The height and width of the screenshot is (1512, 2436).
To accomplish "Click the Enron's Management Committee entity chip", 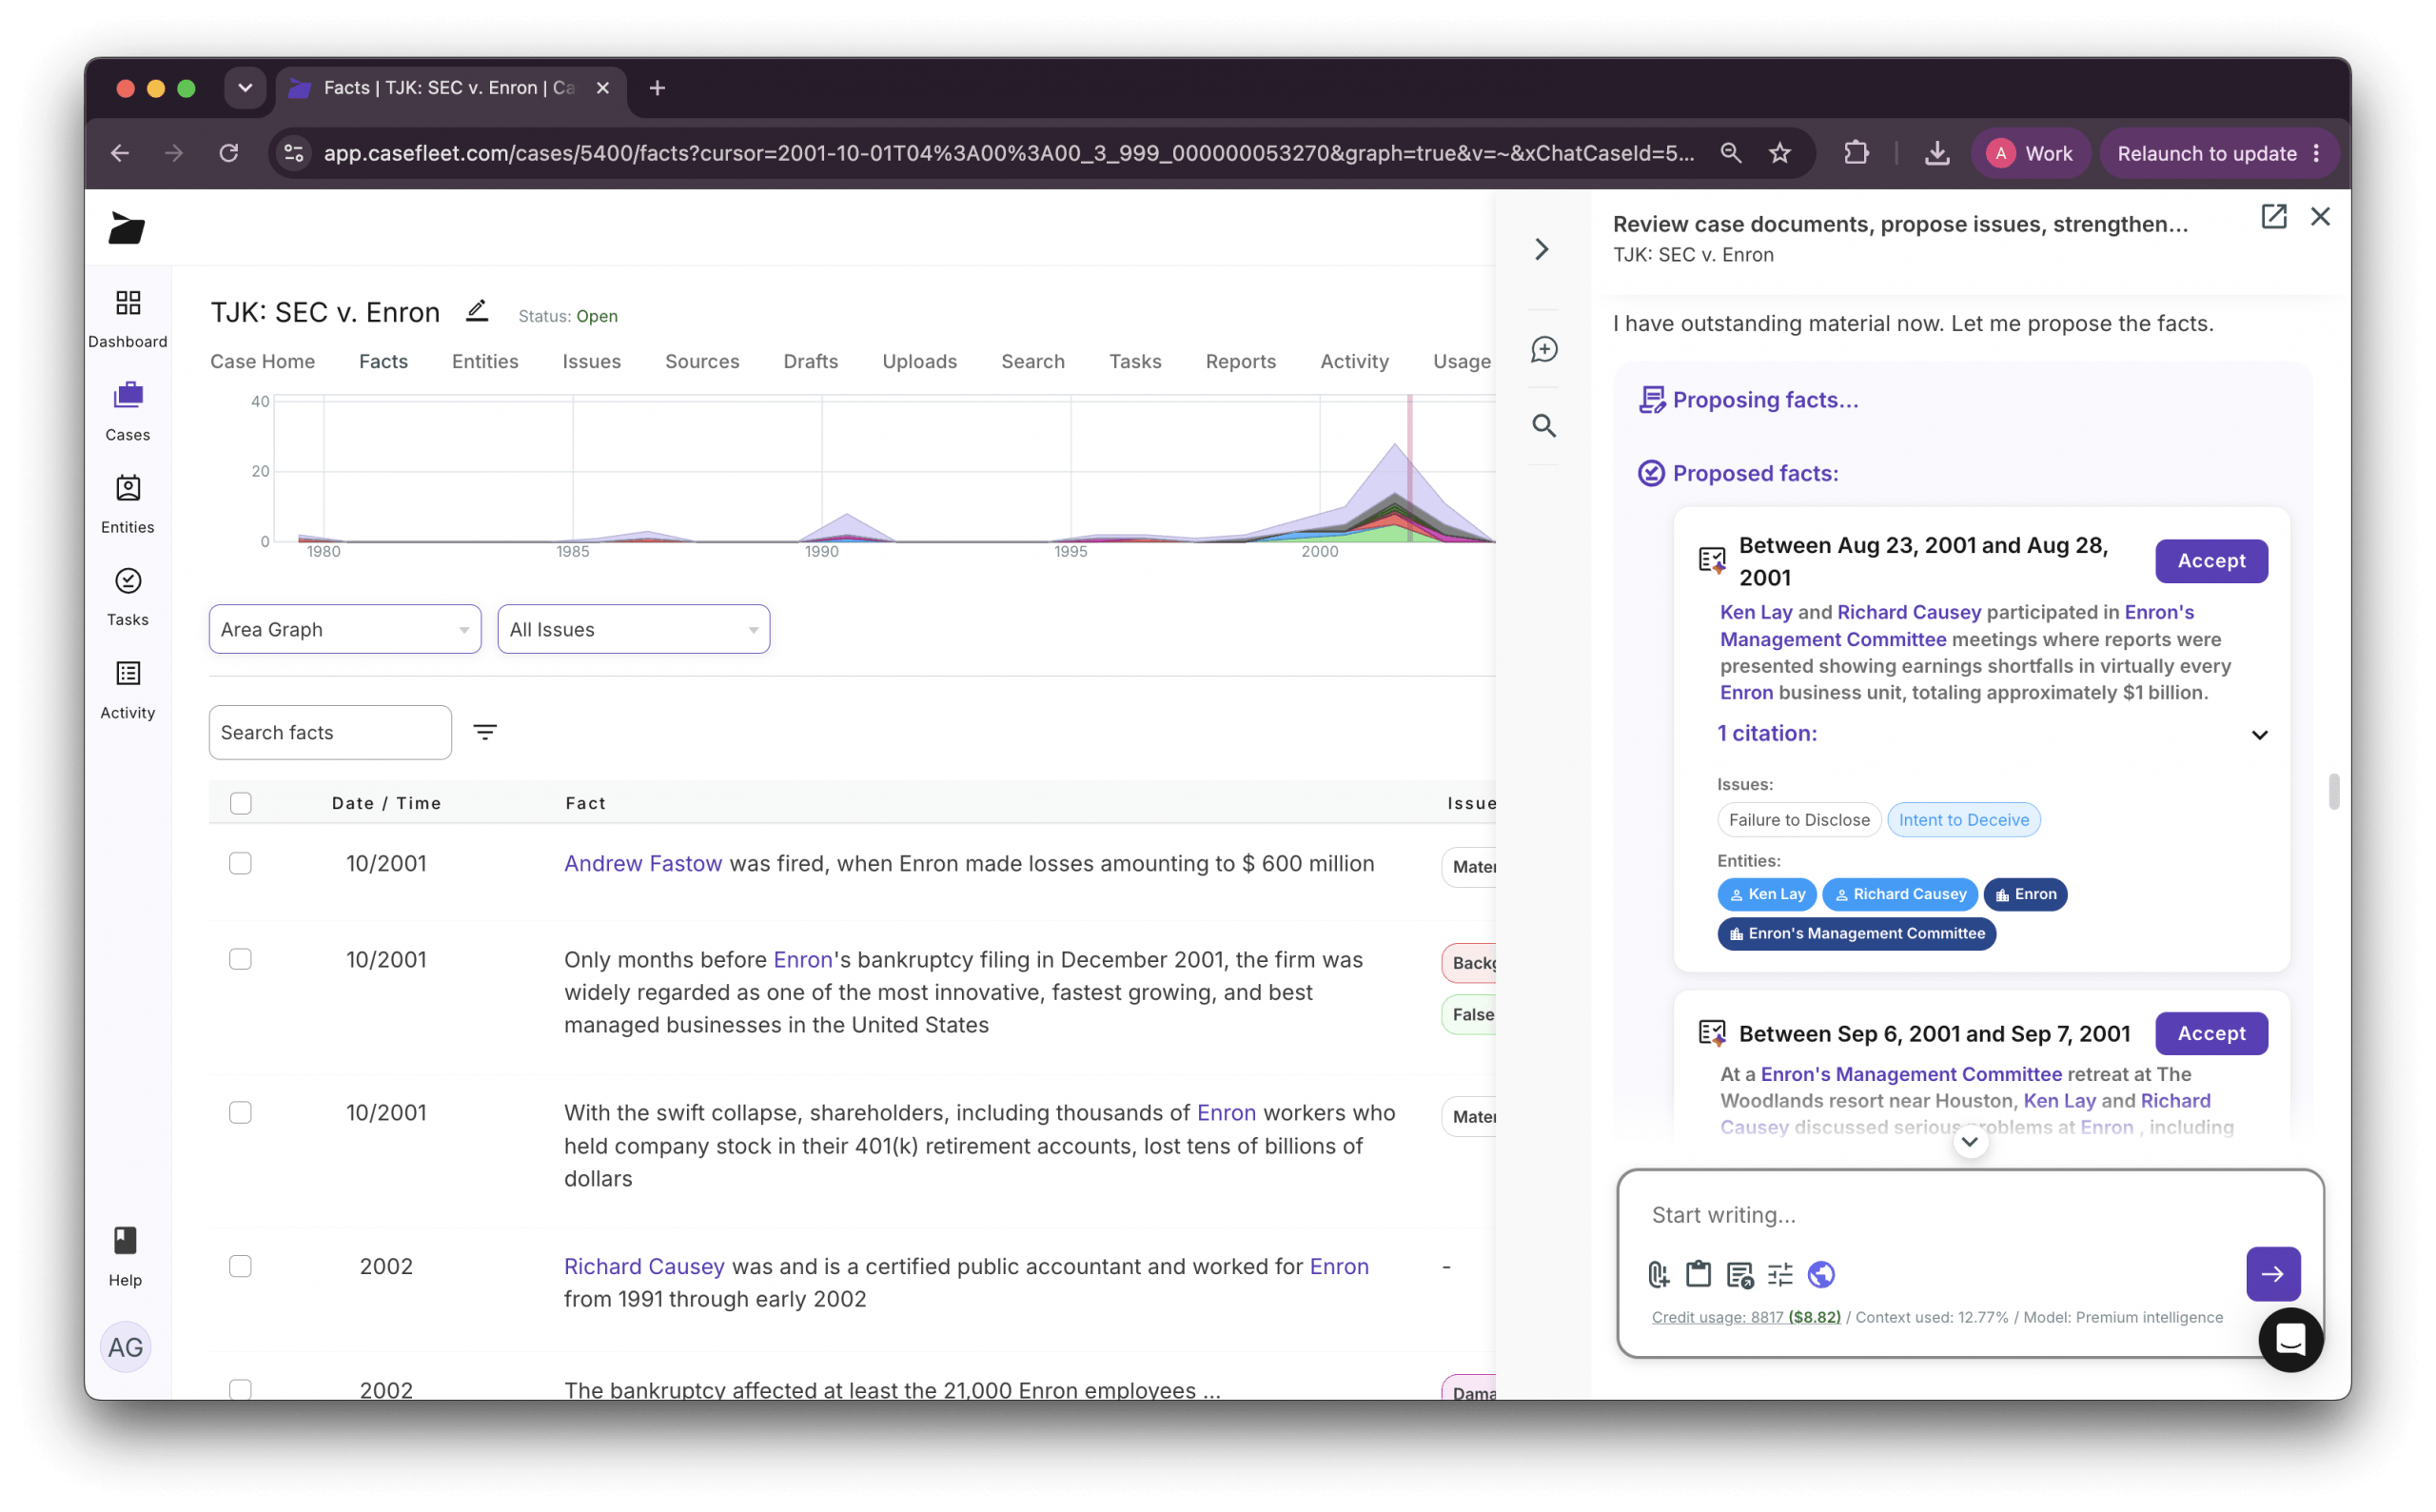I will (1857, 933).
